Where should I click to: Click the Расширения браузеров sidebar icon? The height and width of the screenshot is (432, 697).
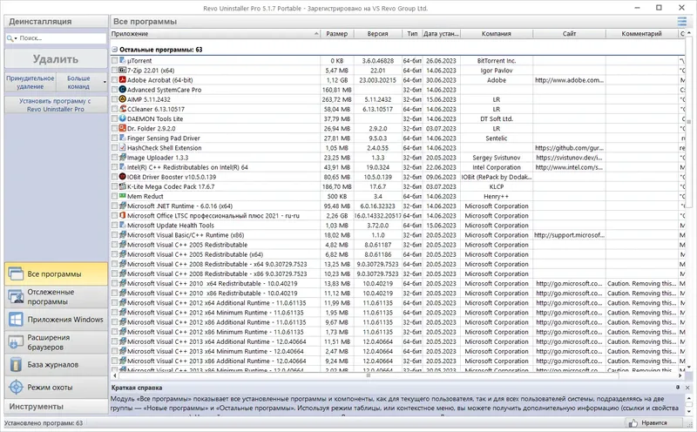pyautogui.click(x=16, y=342)
